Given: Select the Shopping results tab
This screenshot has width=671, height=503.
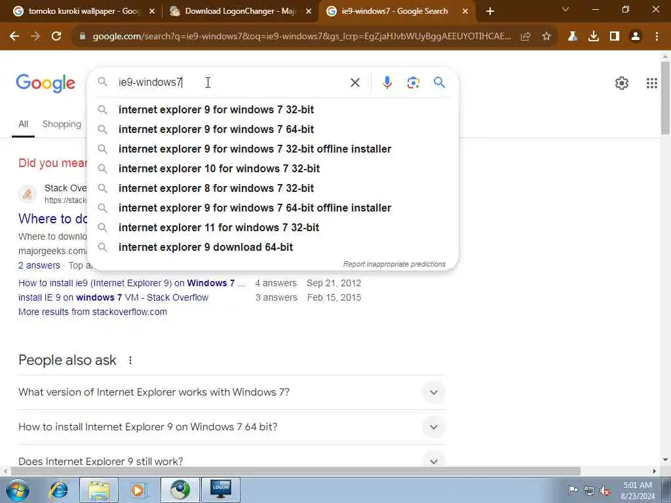Looking at the screenshot, I should [62, 124].
